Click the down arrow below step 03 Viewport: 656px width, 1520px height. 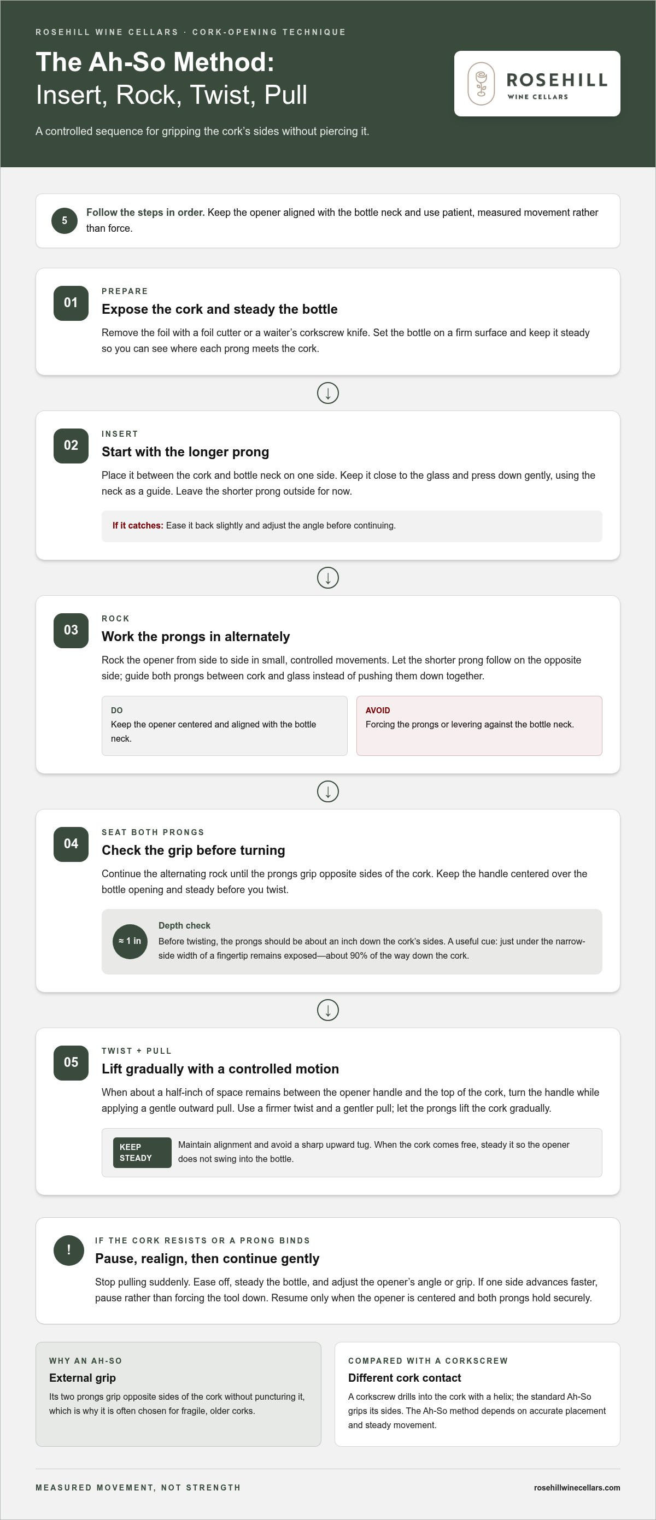point(328,791)
